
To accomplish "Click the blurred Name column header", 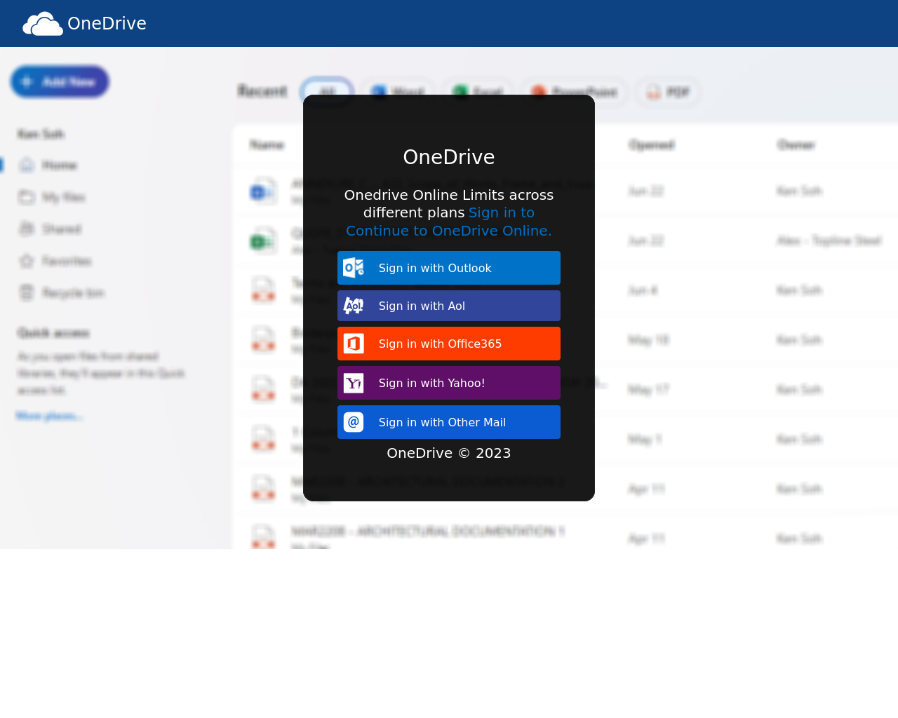I will pyautogui.click(x=267, y=145).
